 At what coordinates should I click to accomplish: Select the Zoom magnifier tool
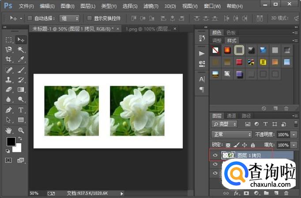[x=21, y=130]
